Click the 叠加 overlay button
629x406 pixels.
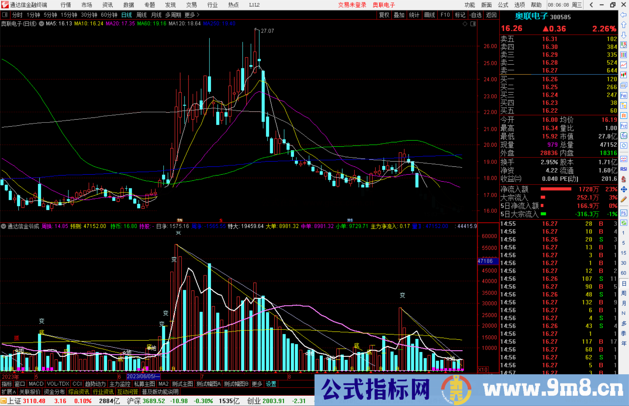pos(399,15)
